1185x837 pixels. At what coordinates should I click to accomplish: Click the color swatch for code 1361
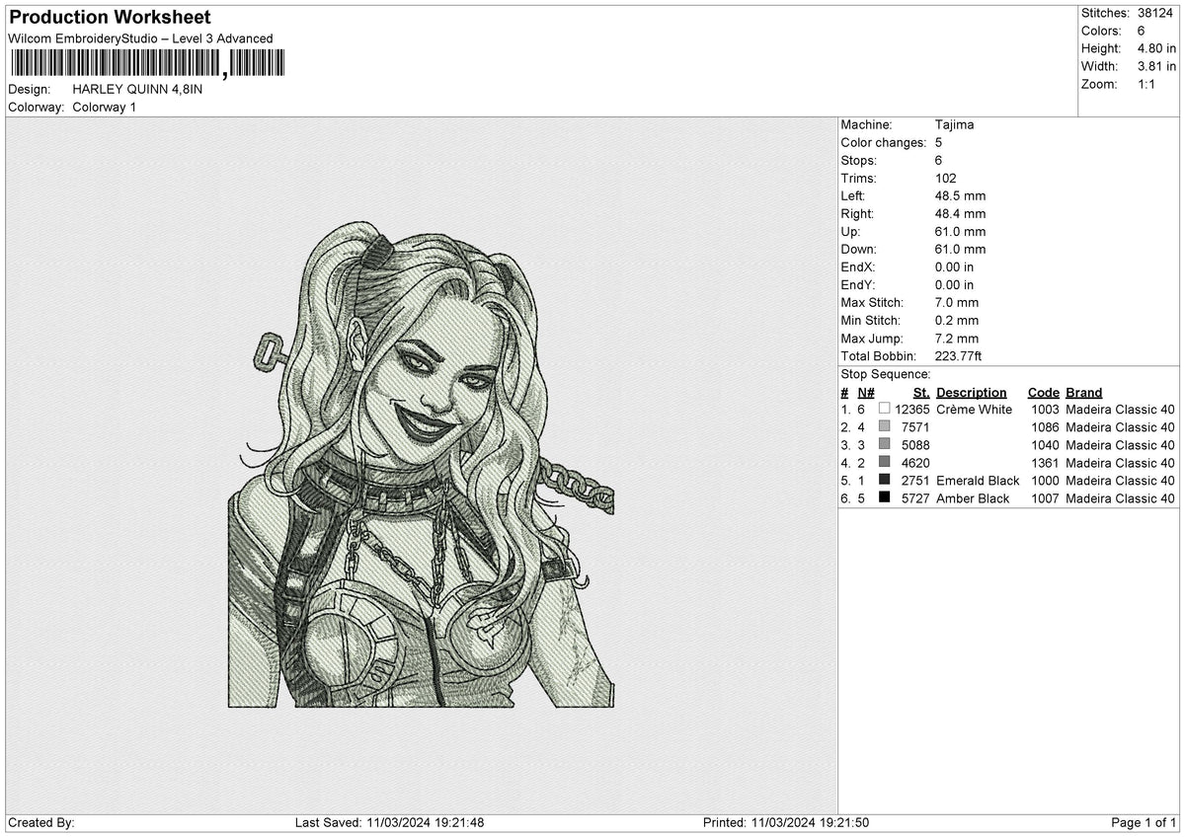pos(884,462)
